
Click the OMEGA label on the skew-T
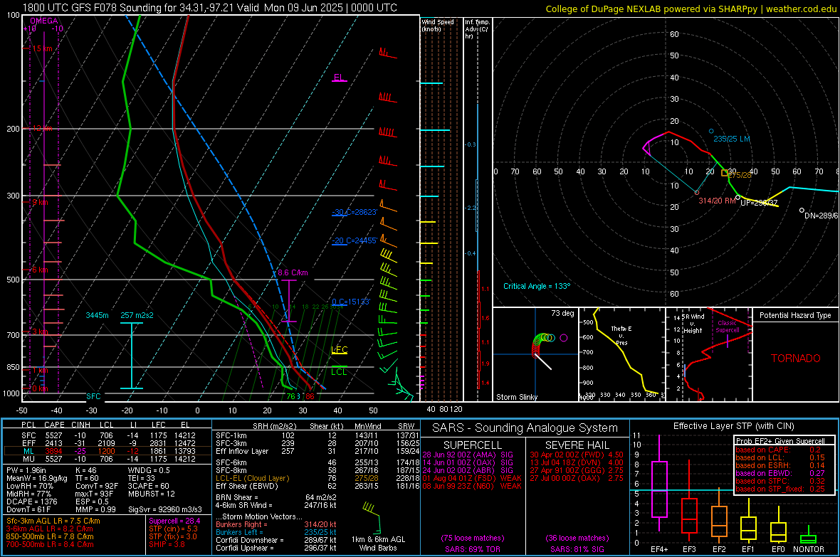44,21
